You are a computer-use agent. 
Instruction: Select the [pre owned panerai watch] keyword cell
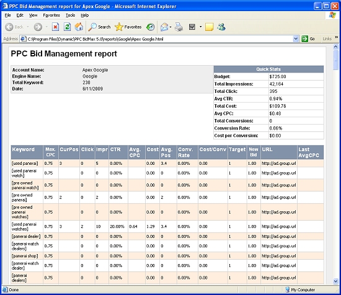click(27, 185)
